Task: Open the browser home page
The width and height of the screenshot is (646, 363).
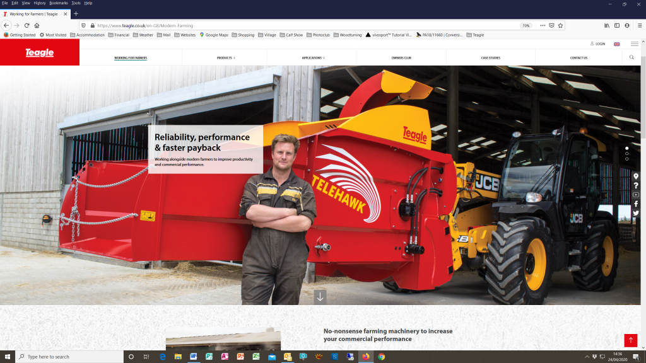Action: [x=37, y=25]
